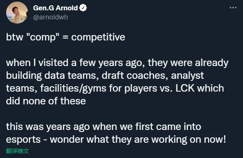Image resolution: width=243 pixels, height=158 pixels.
Task: Click the words 'did none of these'
Action: [46, 101]
